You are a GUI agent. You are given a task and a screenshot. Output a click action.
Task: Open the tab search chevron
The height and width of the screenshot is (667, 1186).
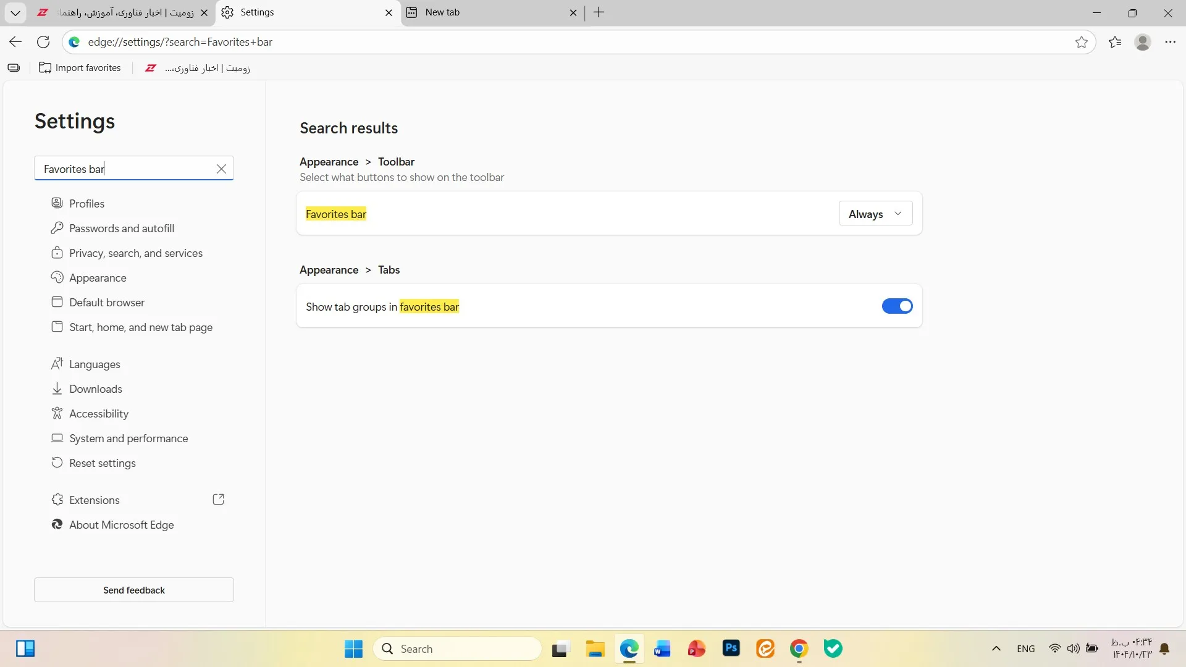[x=15, y=12]
